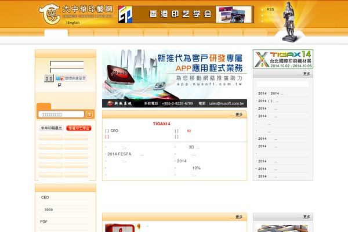The image size is (348, 232).
Task: Open the red TIGAX14 headline
Action: click(x=161, y=124)
